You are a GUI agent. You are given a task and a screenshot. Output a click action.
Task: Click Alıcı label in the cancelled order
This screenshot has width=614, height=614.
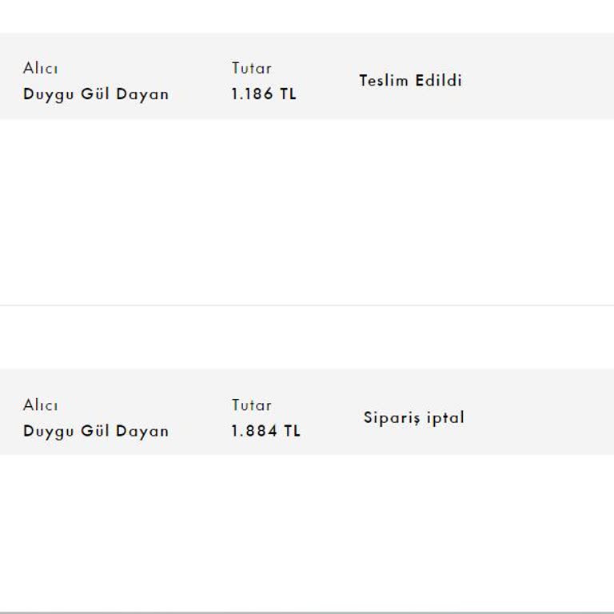[40, 405]
